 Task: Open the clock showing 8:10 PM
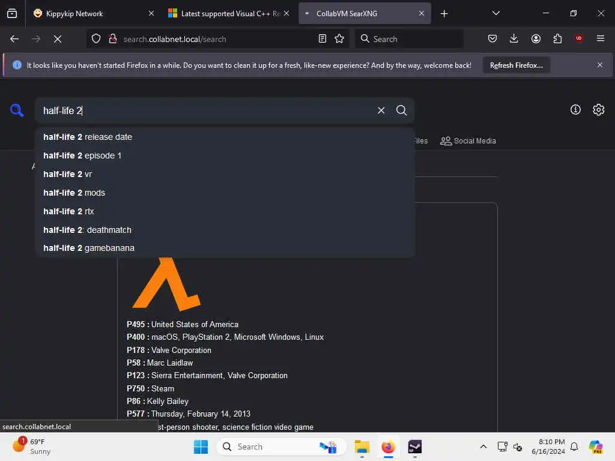(548, 447)
